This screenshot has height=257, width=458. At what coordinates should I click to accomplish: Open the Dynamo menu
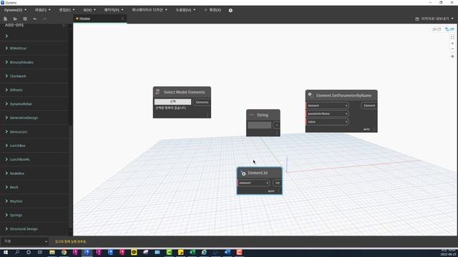tap(15, 10)
